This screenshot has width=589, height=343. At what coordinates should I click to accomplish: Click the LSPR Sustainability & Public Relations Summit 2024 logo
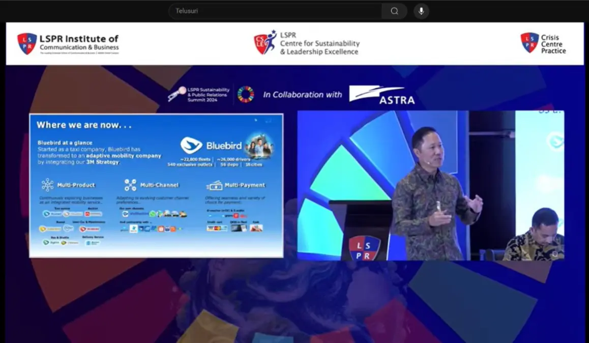point(198,95)
